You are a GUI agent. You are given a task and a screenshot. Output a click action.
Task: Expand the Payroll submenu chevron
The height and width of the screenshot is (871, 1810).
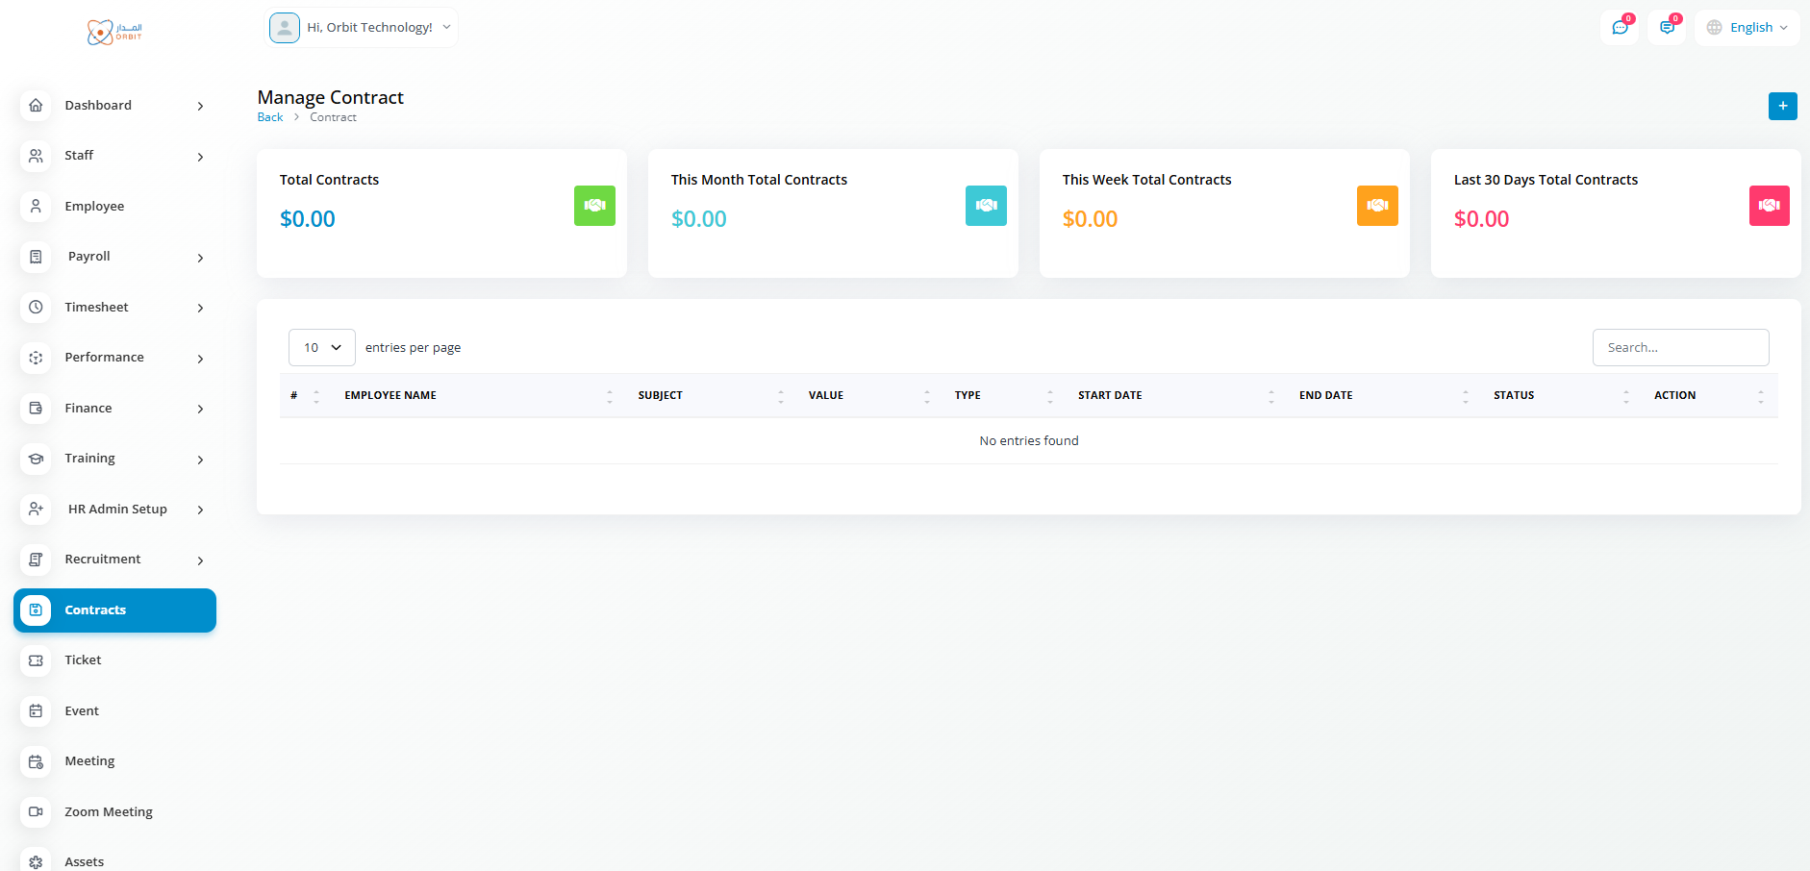point(200,258)
